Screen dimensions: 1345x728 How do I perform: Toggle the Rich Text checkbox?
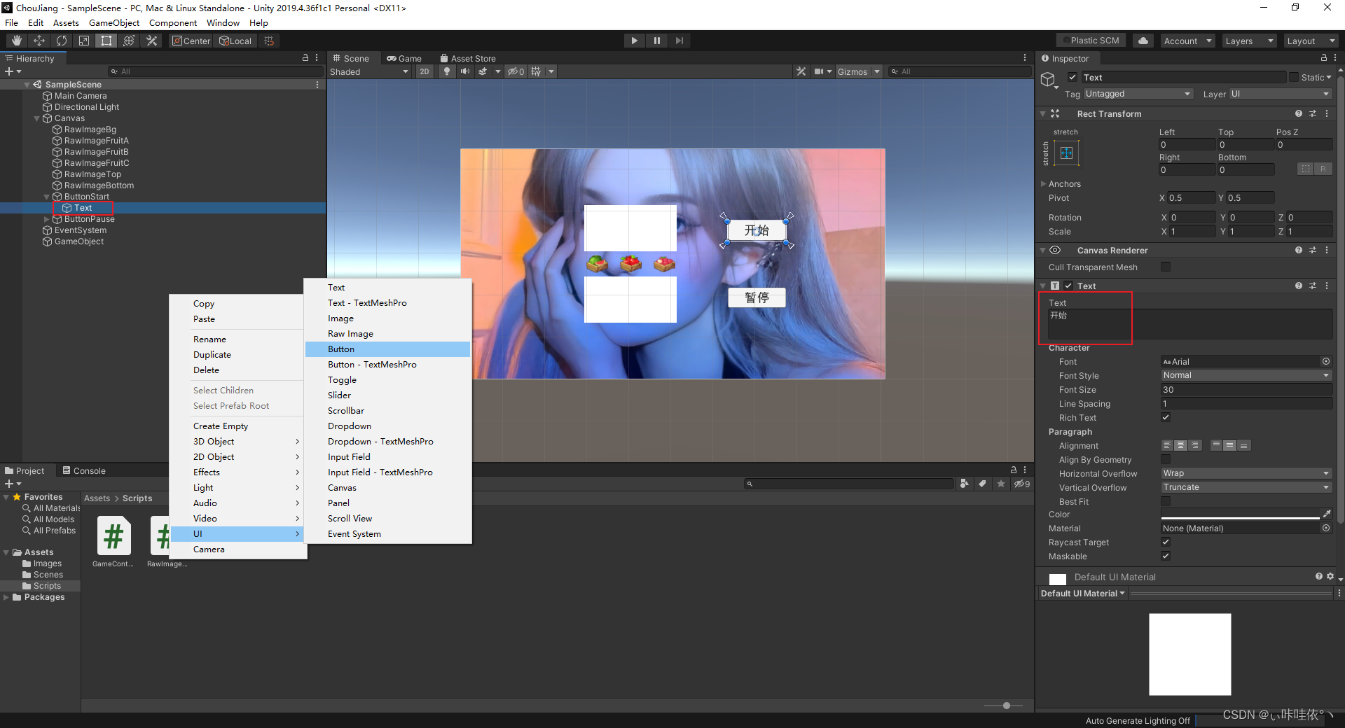coord(1166,417)
